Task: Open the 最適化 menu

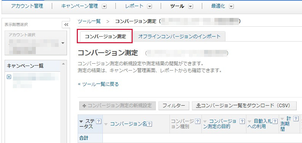Action: tap(218, 6)
